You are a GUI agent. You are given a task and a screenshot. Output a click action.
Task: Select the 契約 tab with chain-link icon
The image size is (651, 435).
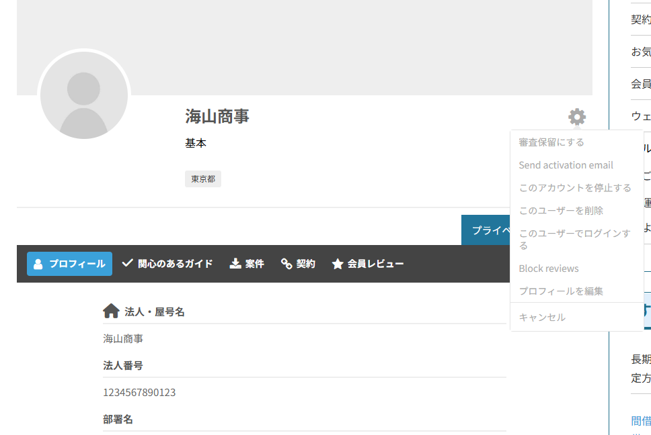(298, 264)
